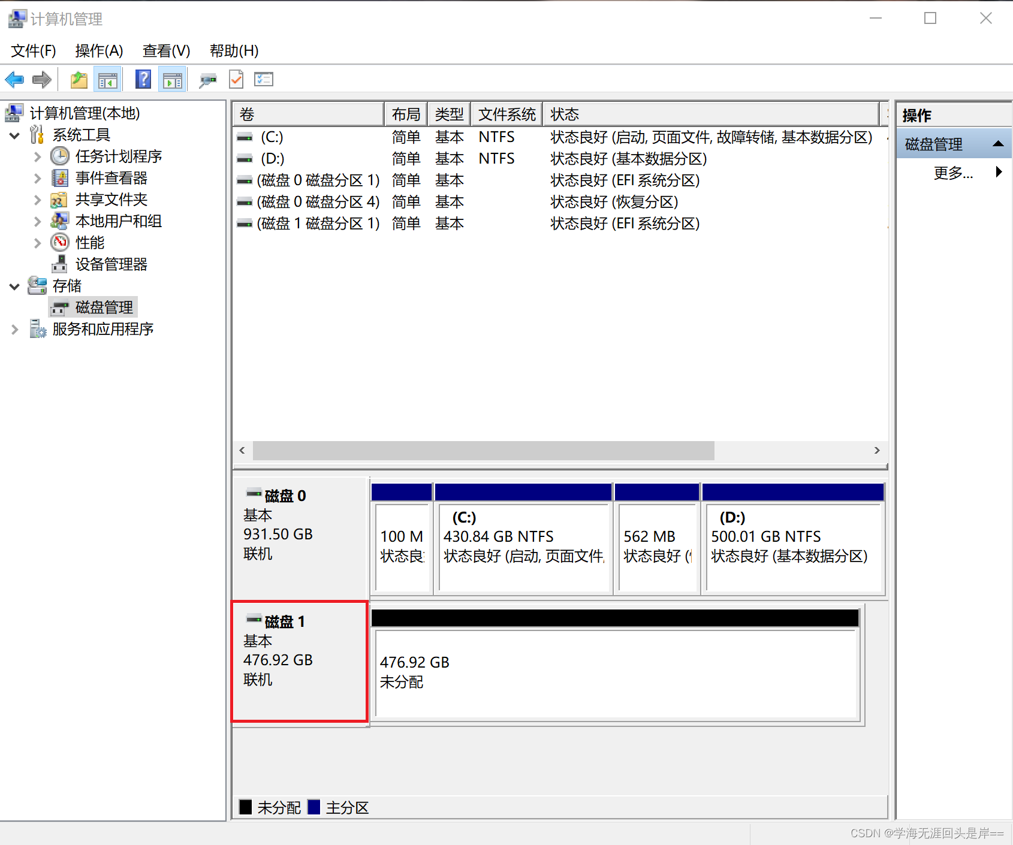Click the Forward arrow toolbar icon
This screenshot has height=845, width=1013.
41,79
